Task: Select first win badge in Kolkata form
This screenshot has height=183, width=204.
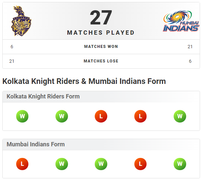Action: 22,116
